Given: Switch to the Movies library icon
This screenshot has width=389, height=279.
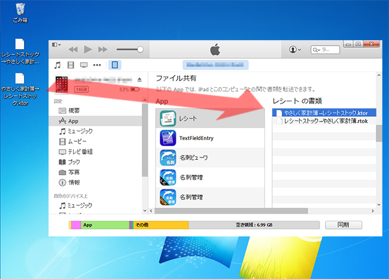Looking at the screenshot, I should click(71, 65).
